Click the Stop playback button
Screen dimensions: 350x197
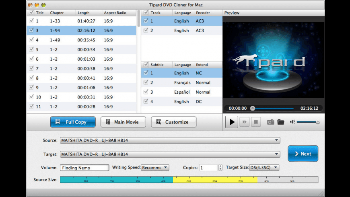(x=255, y=122)
